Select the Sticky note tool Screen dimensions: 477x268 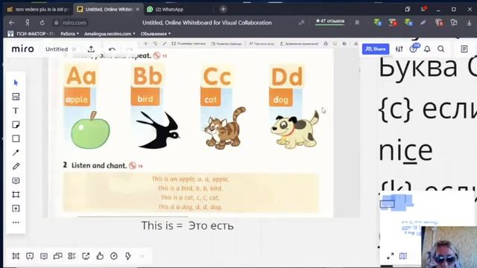coord(16,124)
